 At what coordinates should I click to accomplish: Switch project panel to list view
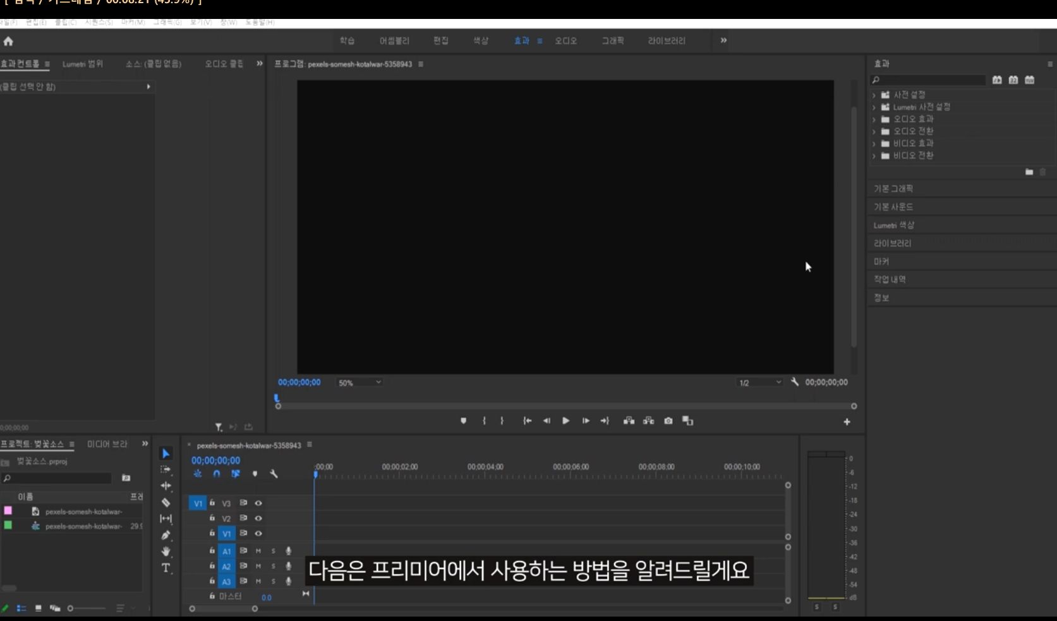tap(21, 608)
